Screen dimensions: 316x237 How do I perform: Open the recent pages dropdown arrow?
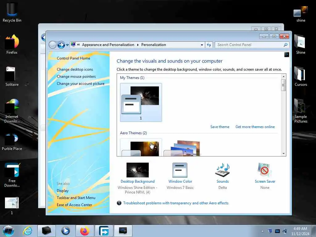point(67,45)
